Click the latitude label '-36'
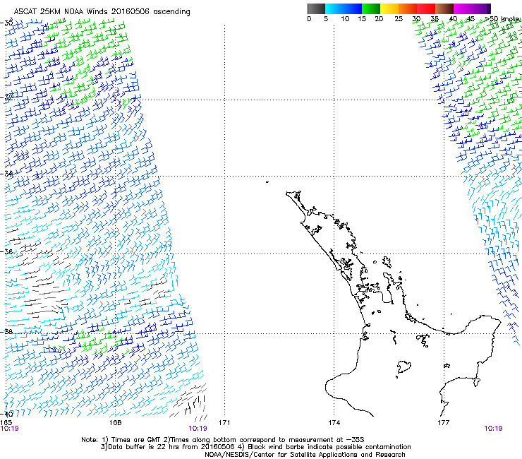 click(6, 251)
